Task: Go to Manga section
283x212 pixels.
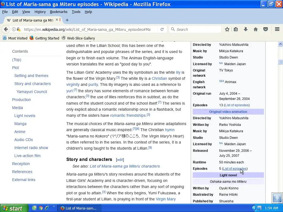Action: click(x=20, y=124)
